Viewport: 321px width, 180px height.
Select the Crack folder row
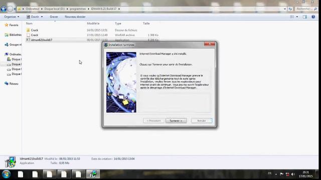tap(92, 30)
